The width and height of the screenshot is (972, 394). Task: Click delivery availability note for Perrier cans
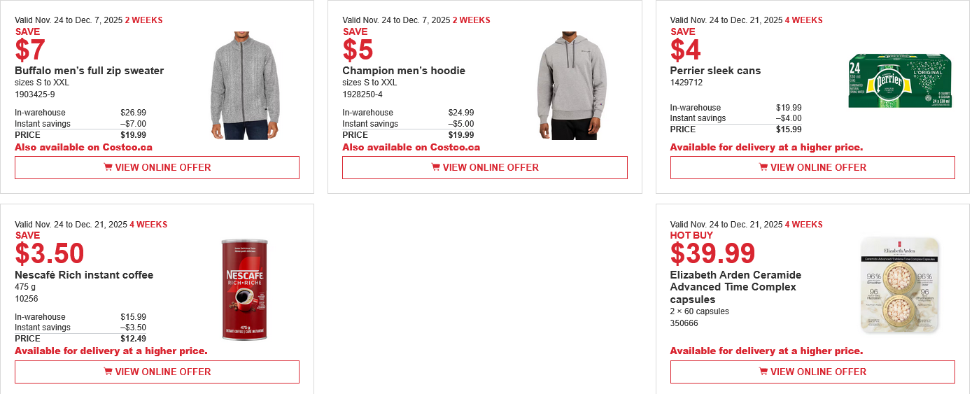click(766, 147)
